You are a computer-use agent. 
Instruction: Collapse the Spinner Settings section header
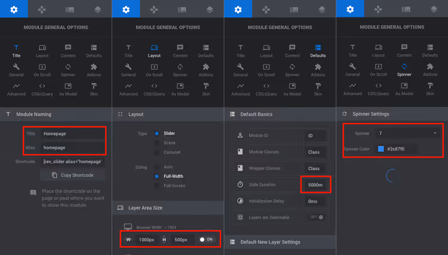pos(392,114)
